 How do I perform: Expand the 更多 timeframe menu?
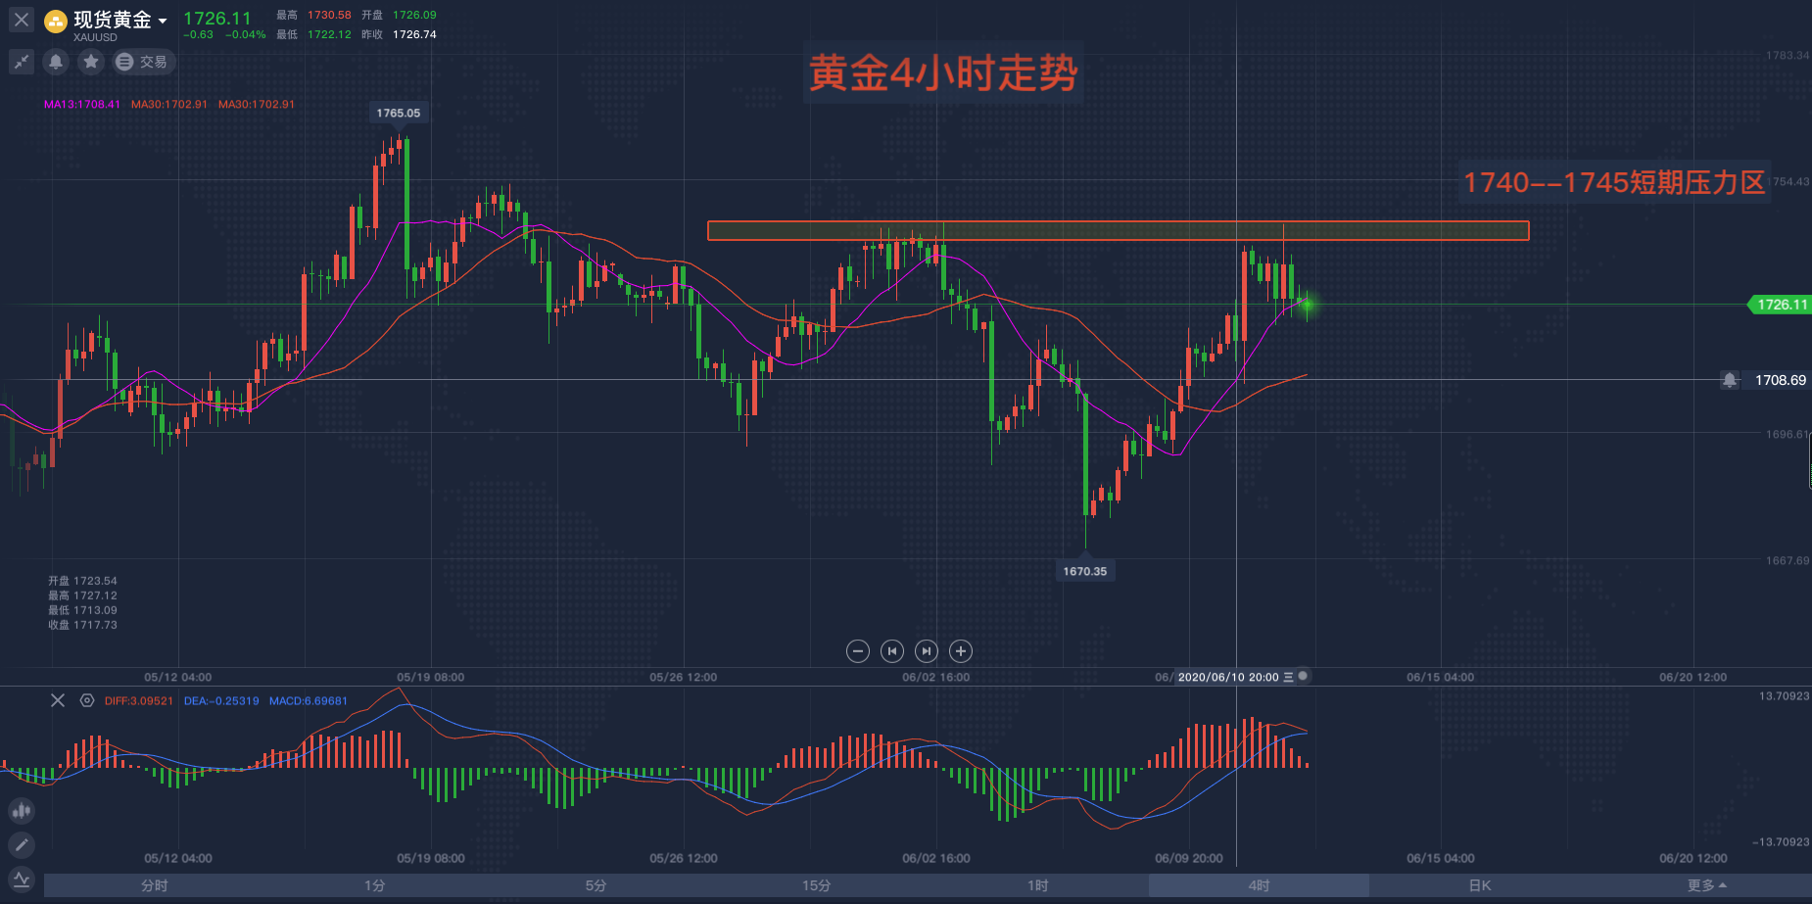1706,885
